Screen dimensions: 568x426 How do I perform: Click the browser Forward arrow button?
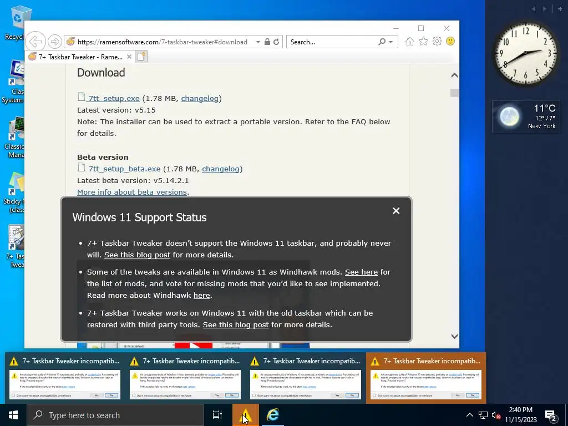pos(55,42)
